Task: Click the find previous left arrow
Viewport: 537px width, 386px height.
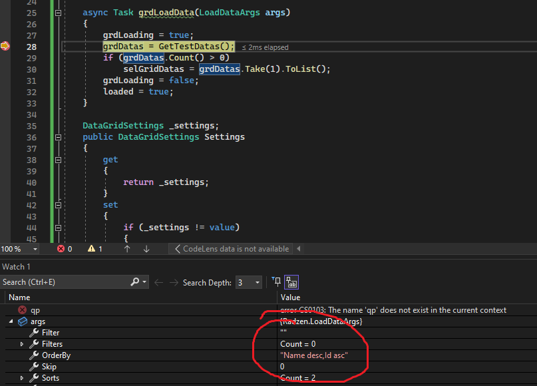Action: pos(158,283)
